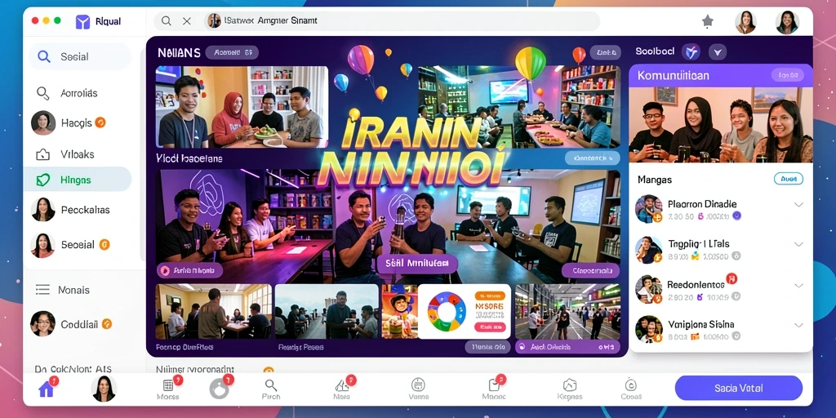Click the outlined button beside Mangas heading
Screen dimensions: 836x418
pyautogui.click(x=788, y=179)
